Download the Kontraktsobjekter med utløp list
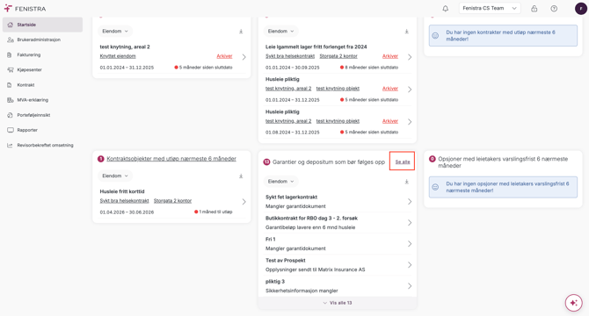Image resolution: width=589 pixels, height=316 pixels. (241, 176)
